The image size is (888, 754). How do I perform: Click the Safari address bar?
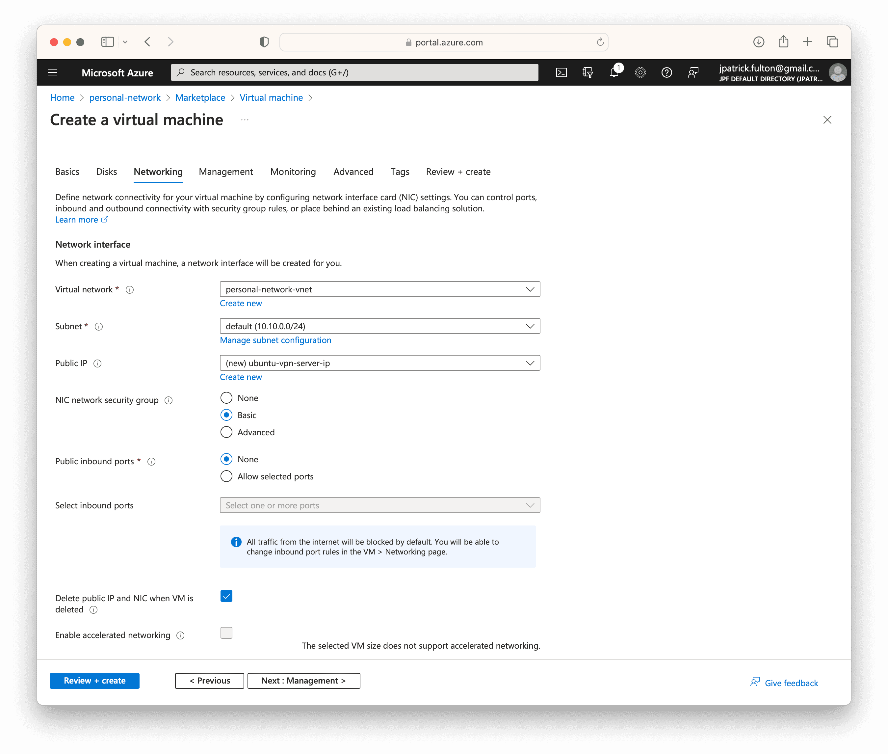click(444, 42)
